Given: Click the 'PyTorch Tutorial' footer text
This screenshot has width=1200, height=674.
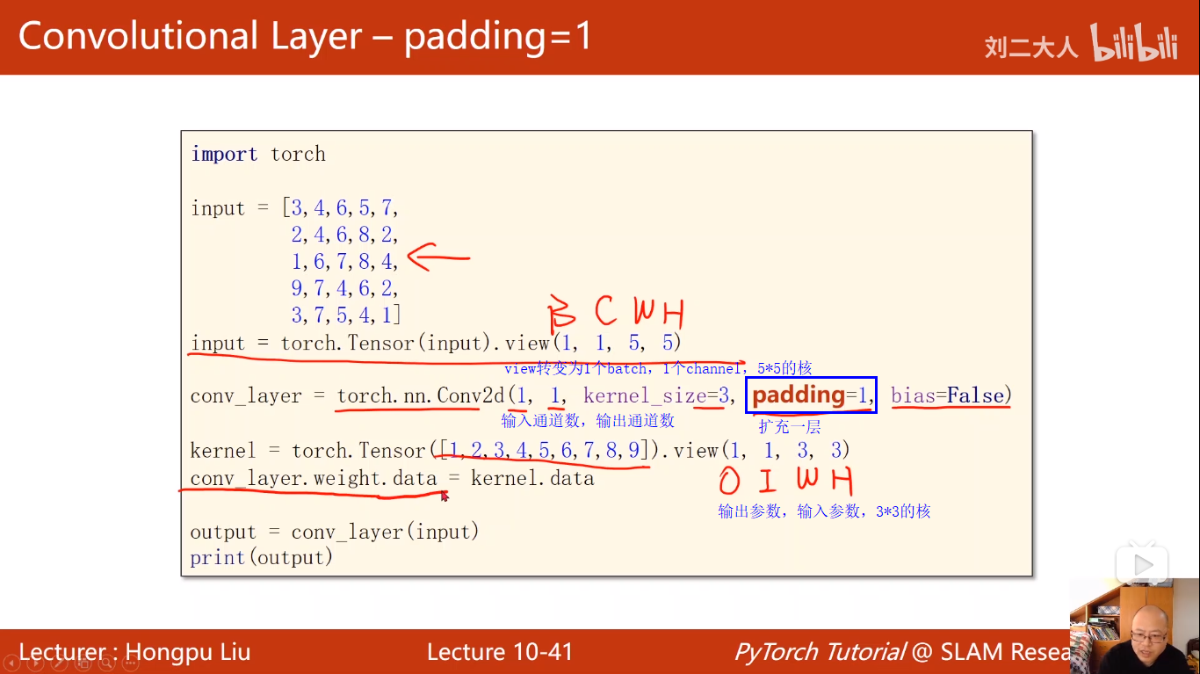Looking at the screenshot, I should click(819, 652).
